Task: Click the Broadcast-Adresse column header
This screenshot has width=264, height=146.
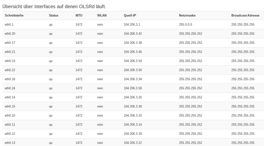Action: [x=245, y=15]
